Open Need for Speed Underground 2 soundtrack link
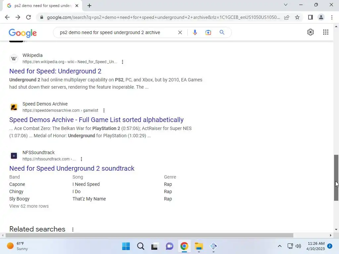This screenshot has width=339, height=254. click(72, 168)
